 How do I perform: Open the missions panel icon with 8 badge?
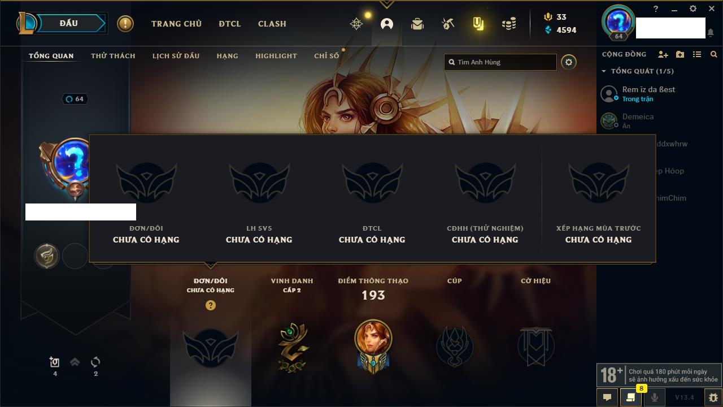point(631,397)
